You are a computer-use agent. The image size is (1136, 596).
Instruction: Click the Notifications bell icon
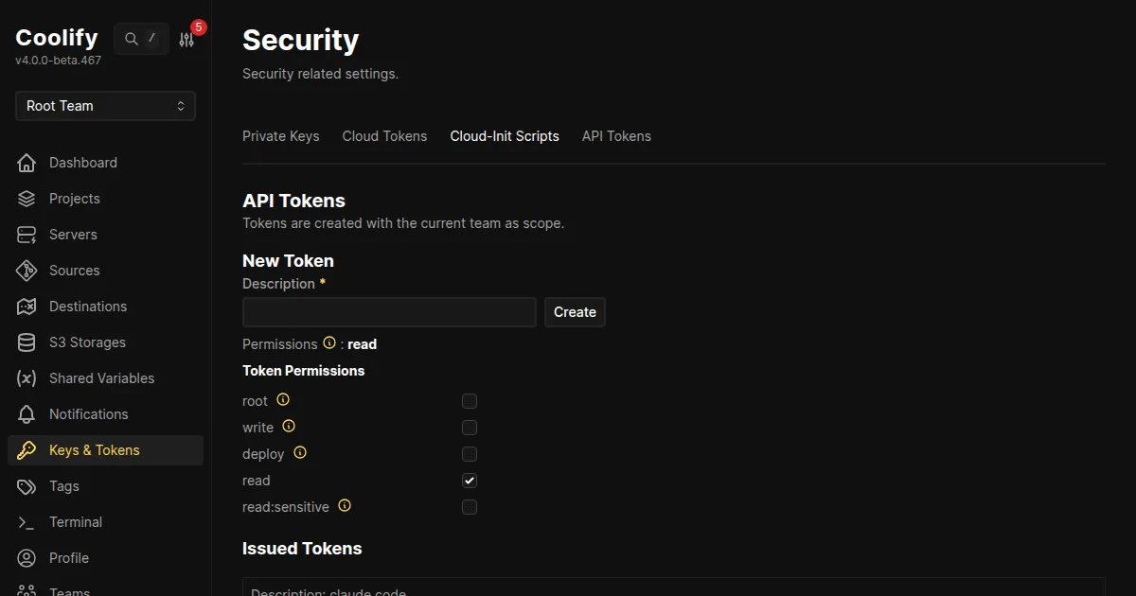27,414
